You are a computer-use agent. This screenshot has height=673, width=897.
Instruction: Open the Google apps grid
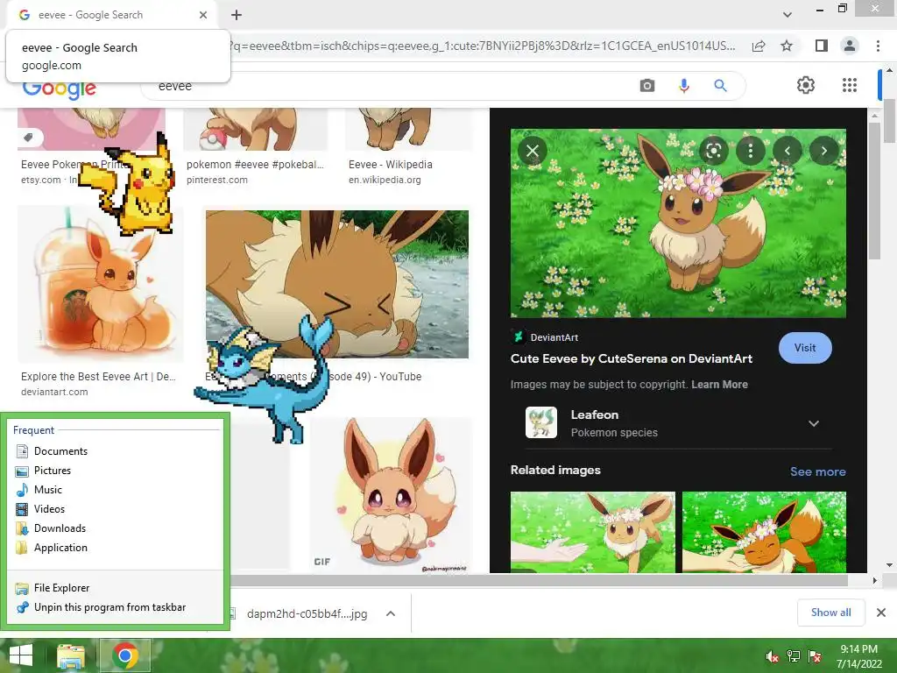tap(850, 85)
